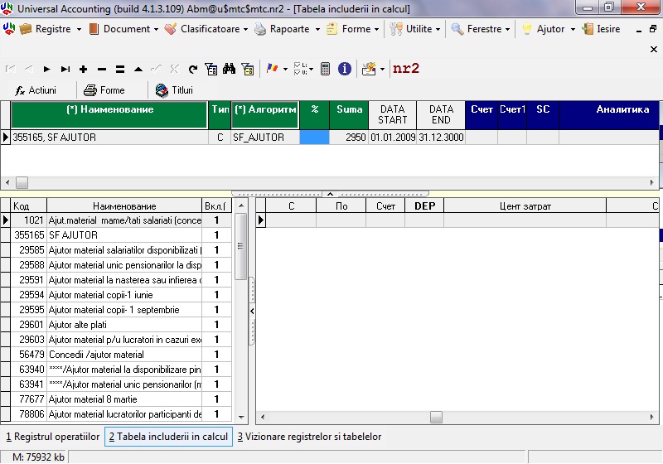This screenshot has width=663, height=464.
Task: Jump to last record button
Action: click(65, 69)
